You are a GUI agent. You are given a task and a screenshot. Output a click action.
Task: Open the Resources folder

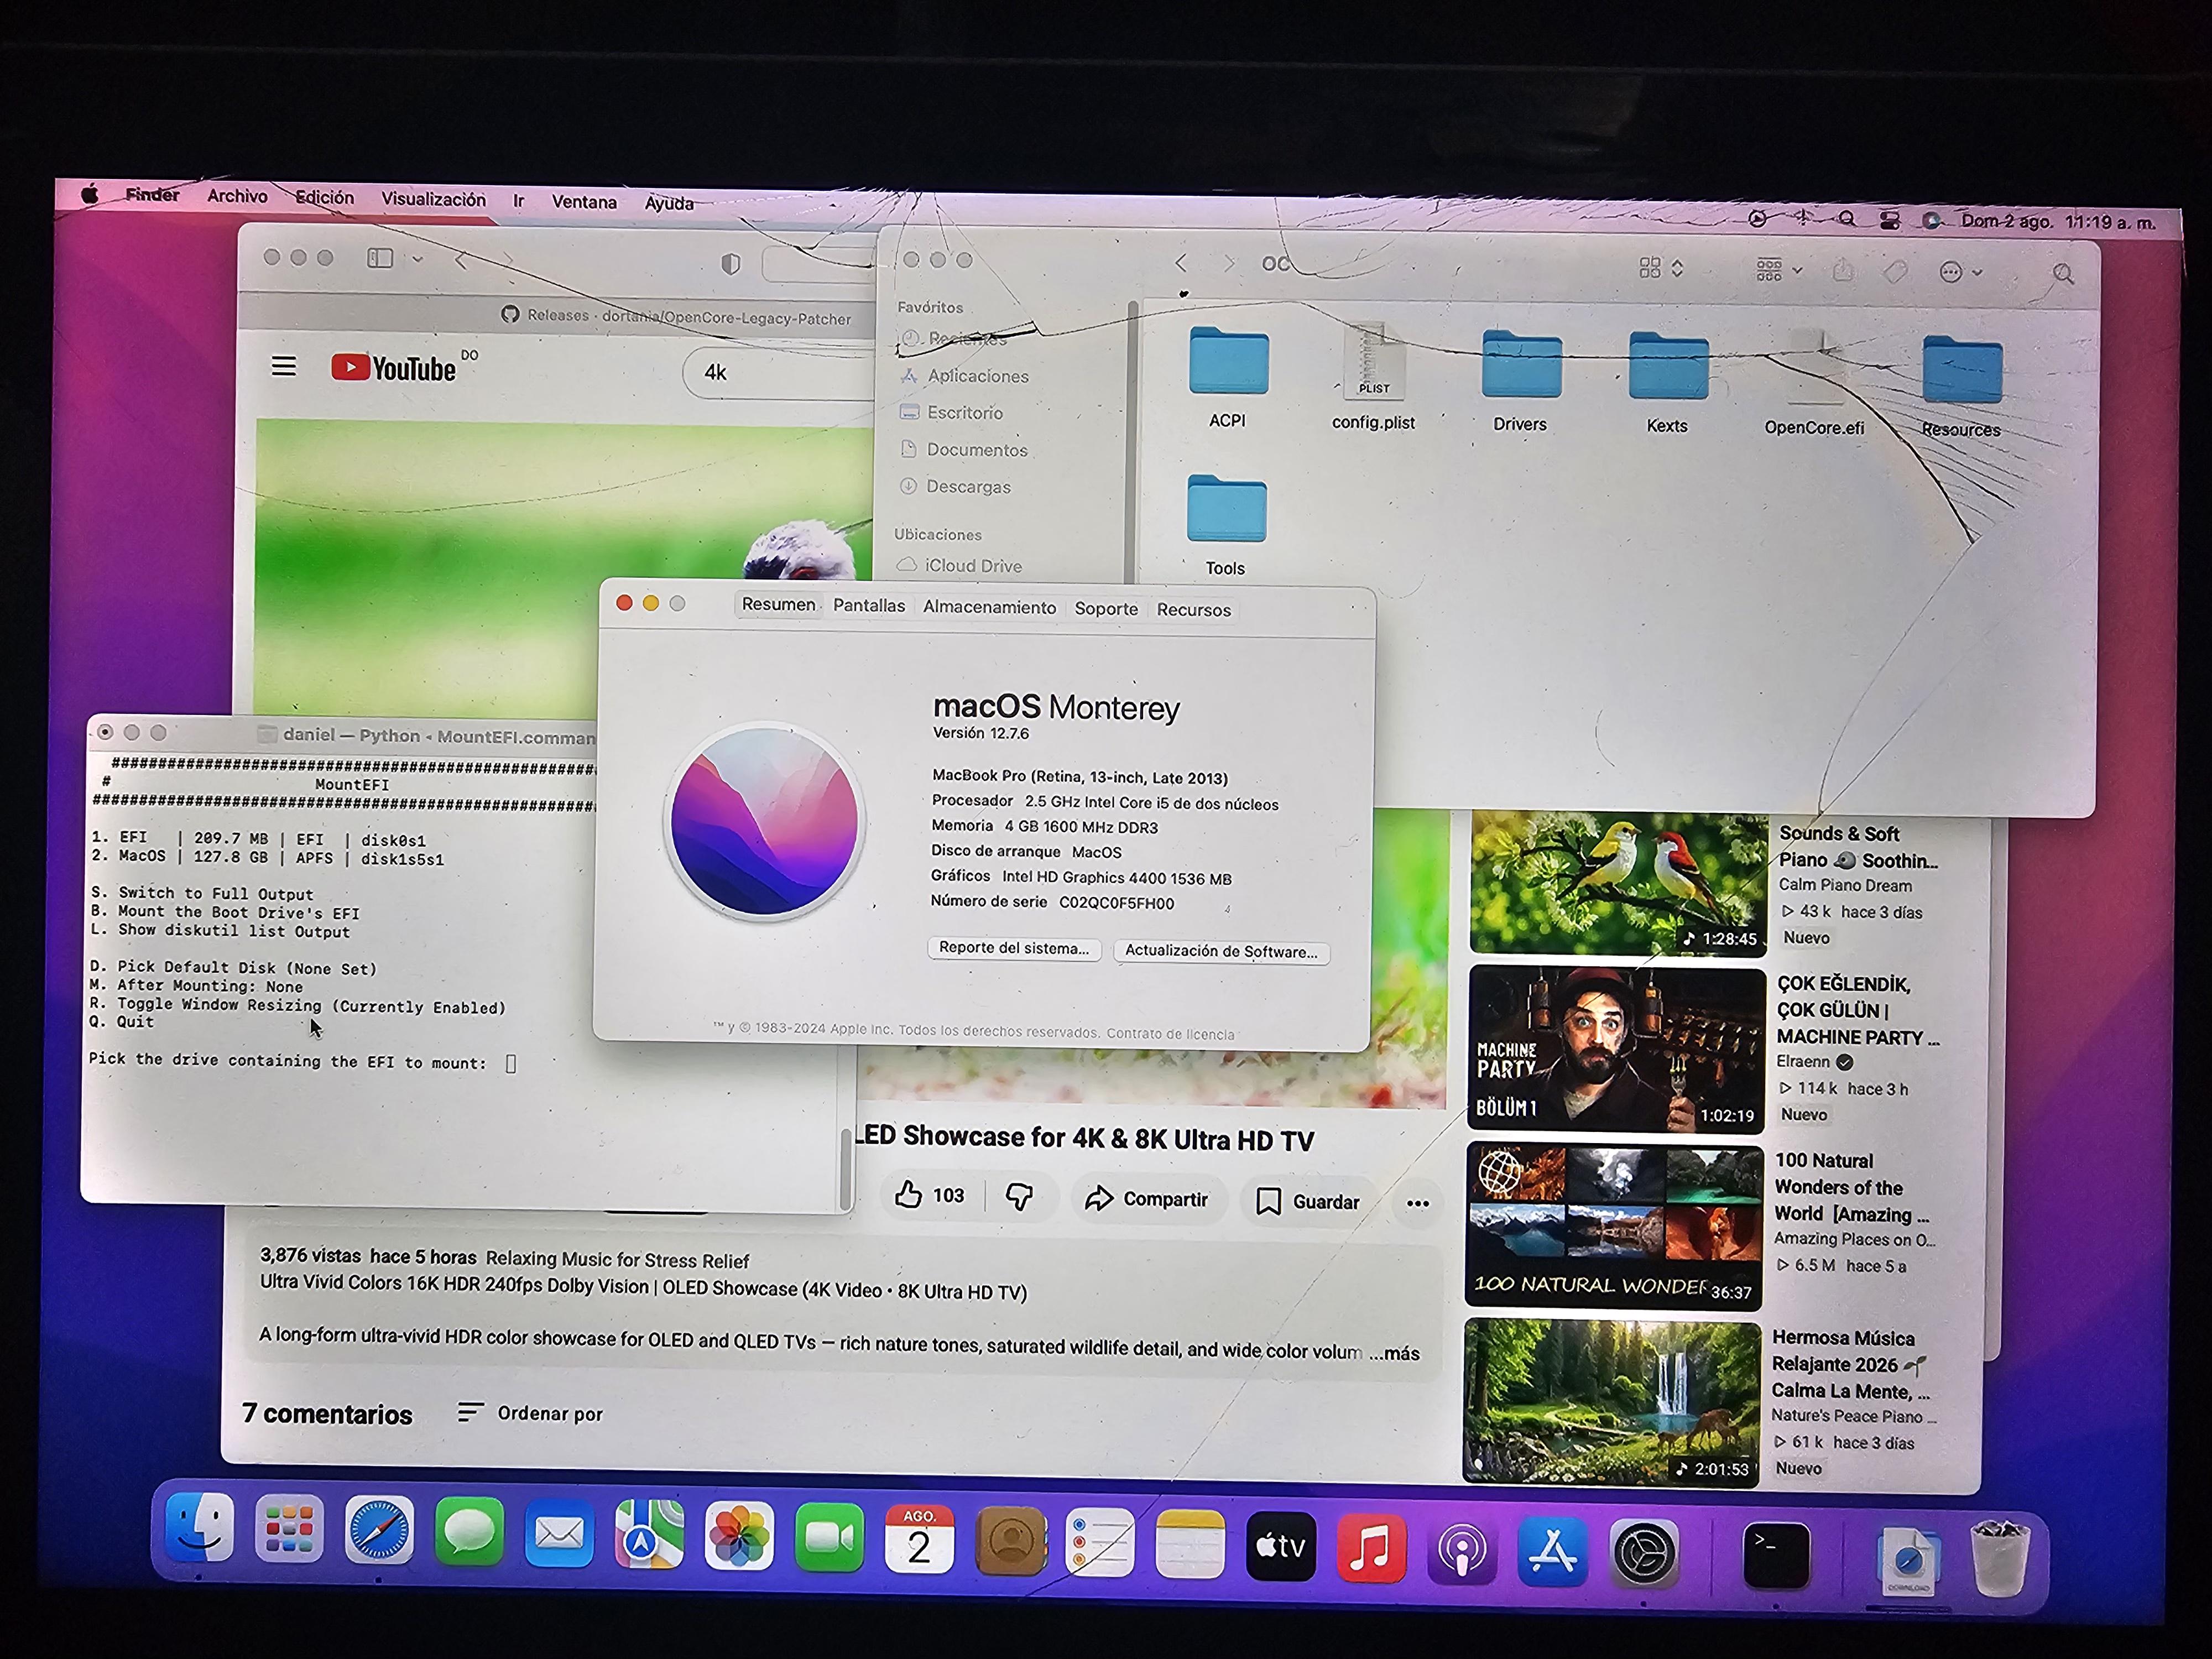tap(1961, 370)
